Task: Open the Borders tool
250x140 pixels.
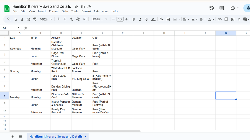Action: [x=168, y=19]
